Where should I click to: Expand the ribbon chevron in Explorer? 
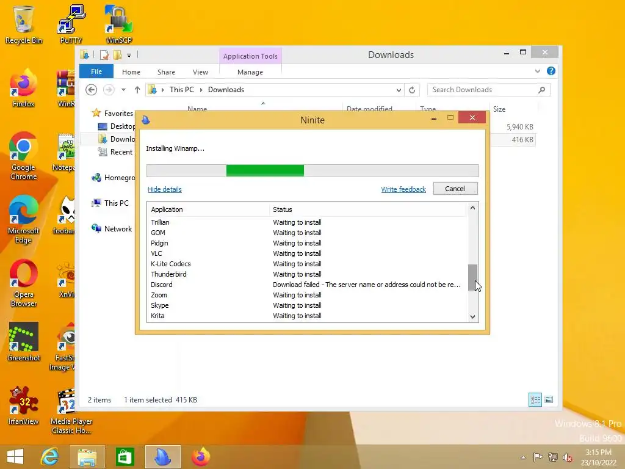pos(537,71)
